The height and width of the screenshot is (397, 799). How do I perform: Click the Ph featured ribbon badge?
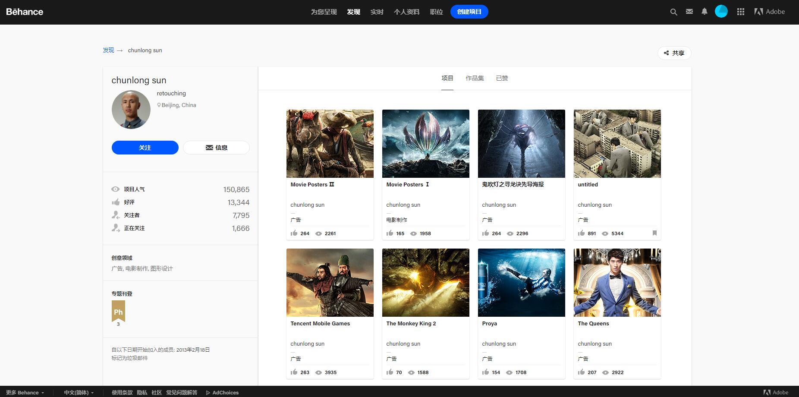(118, 312)
